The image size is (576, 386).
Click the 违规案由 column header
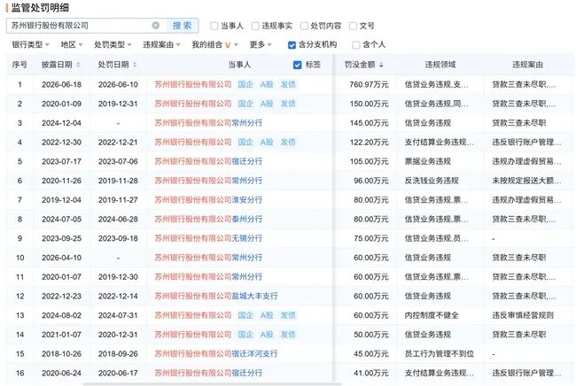tap(527, 65)
